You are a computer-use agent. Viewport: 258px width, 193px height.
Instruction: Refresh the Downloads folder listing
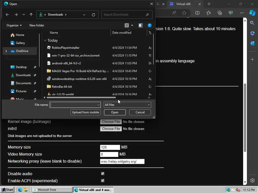(93, 15)
